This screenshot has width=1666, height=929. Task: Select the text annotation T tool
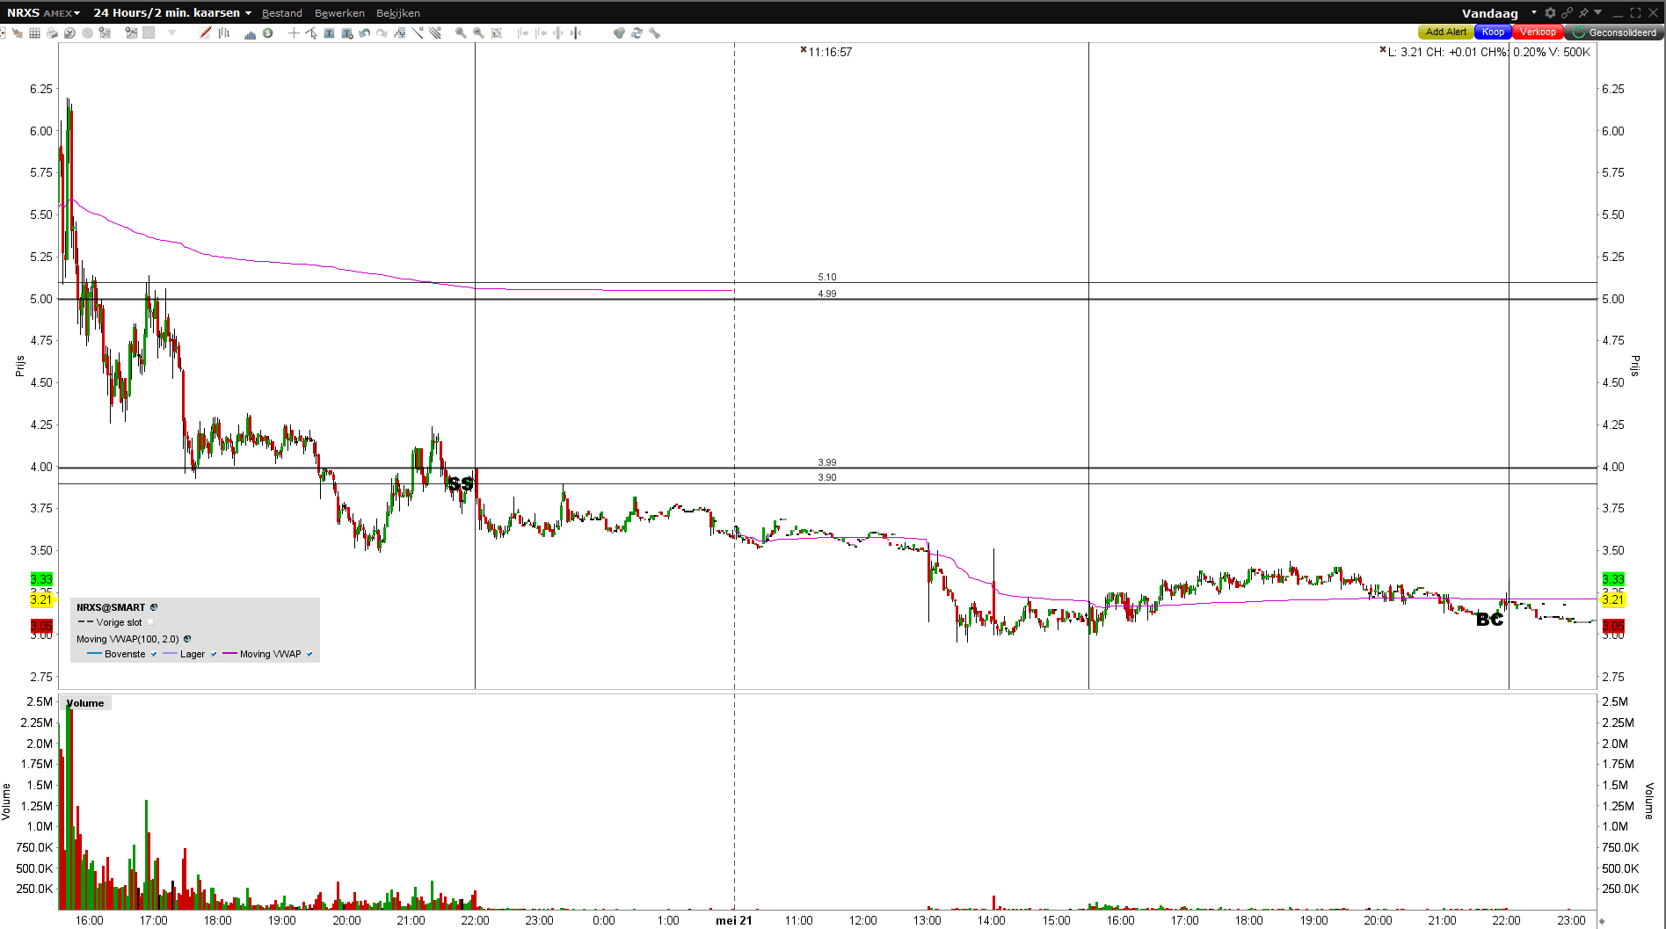point(329,33)
